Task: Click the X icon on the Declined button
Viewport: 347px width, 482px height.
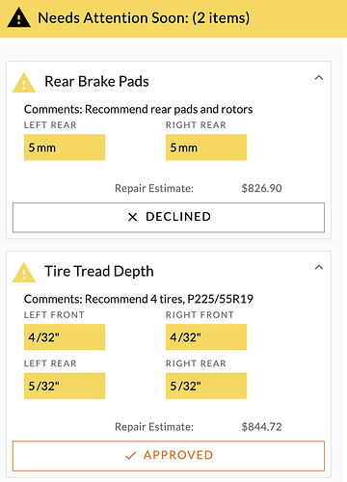Action: (132, 217)
